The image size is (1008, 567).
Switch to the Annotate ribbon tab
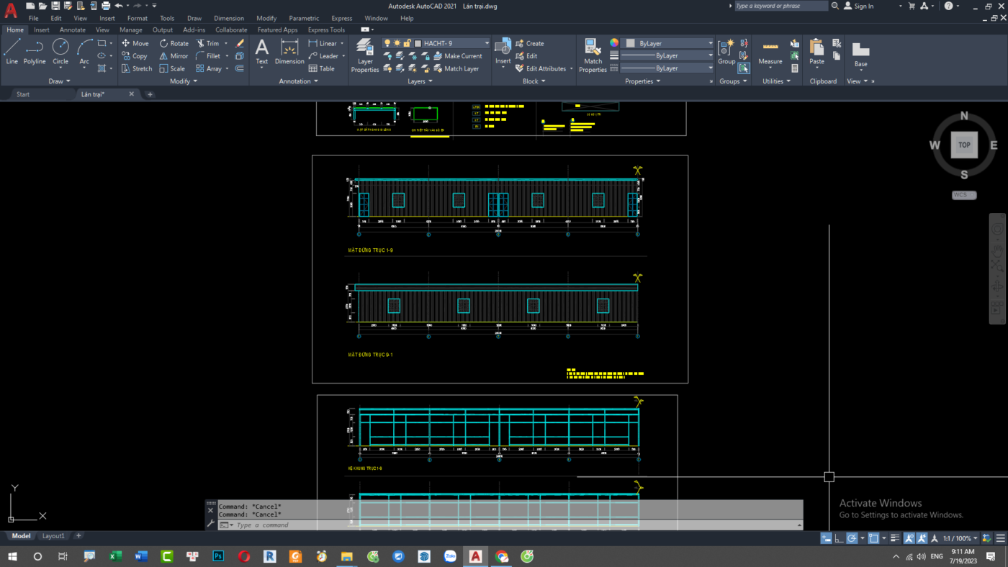point(72,30)
